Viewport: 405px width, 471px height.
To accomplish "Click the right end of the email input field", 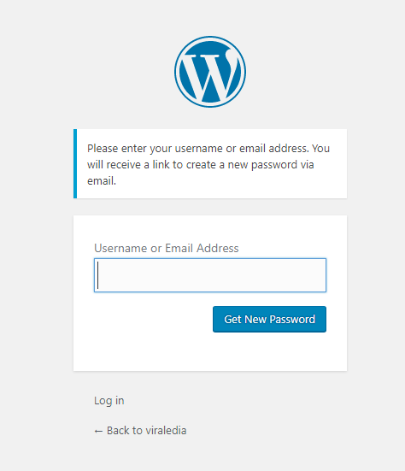I will click(318, 275).
